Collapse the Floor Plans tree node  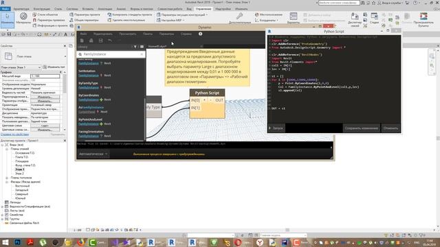7,149
